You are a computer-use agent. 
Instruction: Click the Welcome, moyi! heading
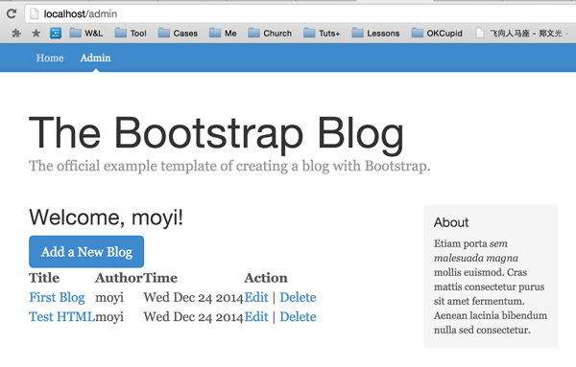click(107, 218)
